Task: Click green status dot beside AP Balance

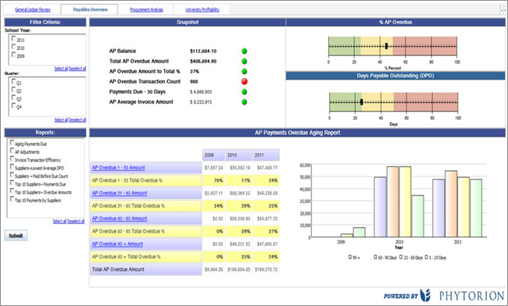Action: 245,51
